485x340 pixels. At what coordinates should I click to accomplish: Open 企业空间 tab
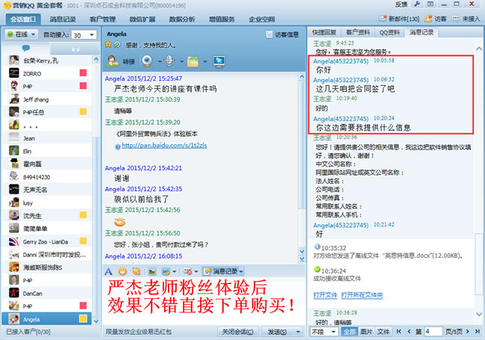click(262, 19)
